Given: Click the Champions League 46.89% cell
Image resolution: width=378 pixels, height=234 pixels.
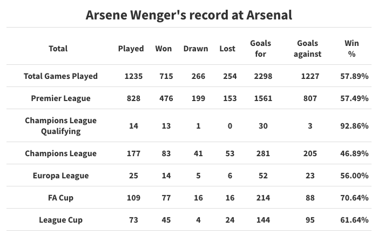Looking at the screenshot, I should click(355, 153).
